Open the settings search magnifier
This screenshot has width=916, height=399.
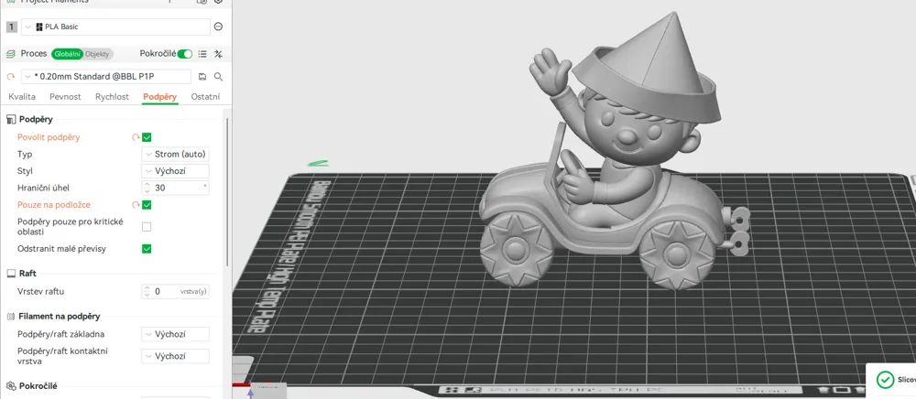[219, 77]
